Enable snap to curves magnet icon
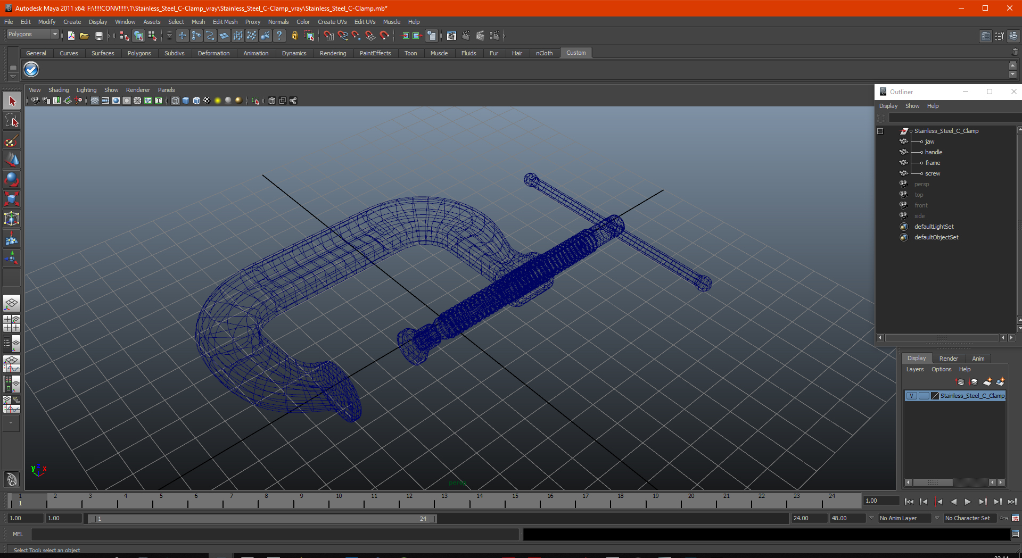 click(x=342, y=36)
